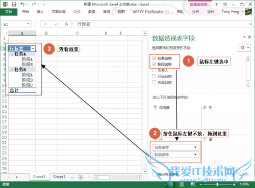Screen dimensions: 255x188
Task: Click the Select All corner triangle
Action: pos(6,33)
